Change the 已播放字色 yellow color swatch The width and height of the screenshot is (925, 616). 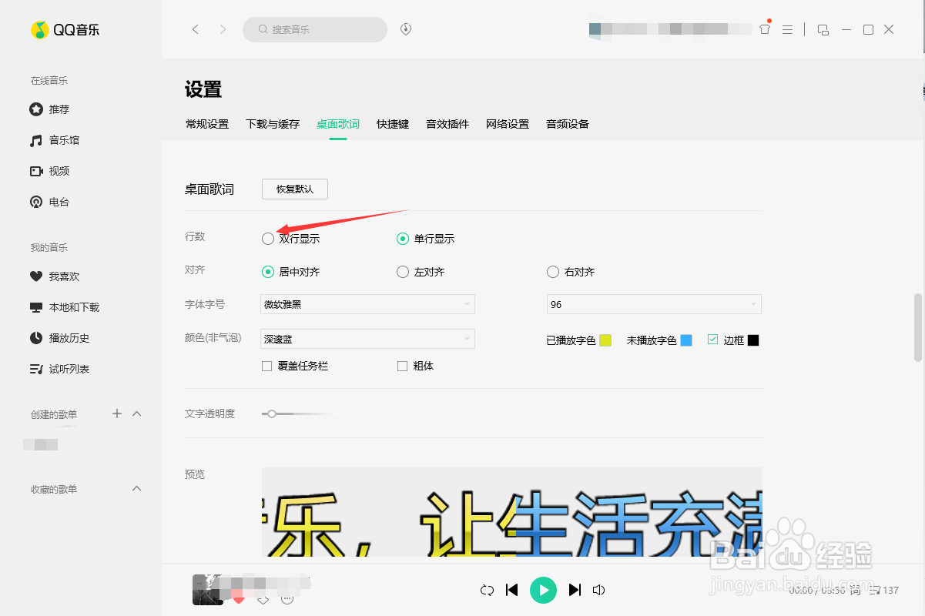pyautogui.click(x=605, y=339)
